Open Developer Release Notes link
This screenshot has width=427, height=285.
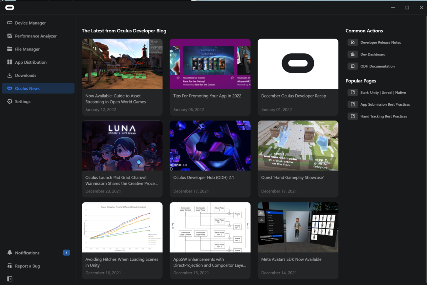380,42
